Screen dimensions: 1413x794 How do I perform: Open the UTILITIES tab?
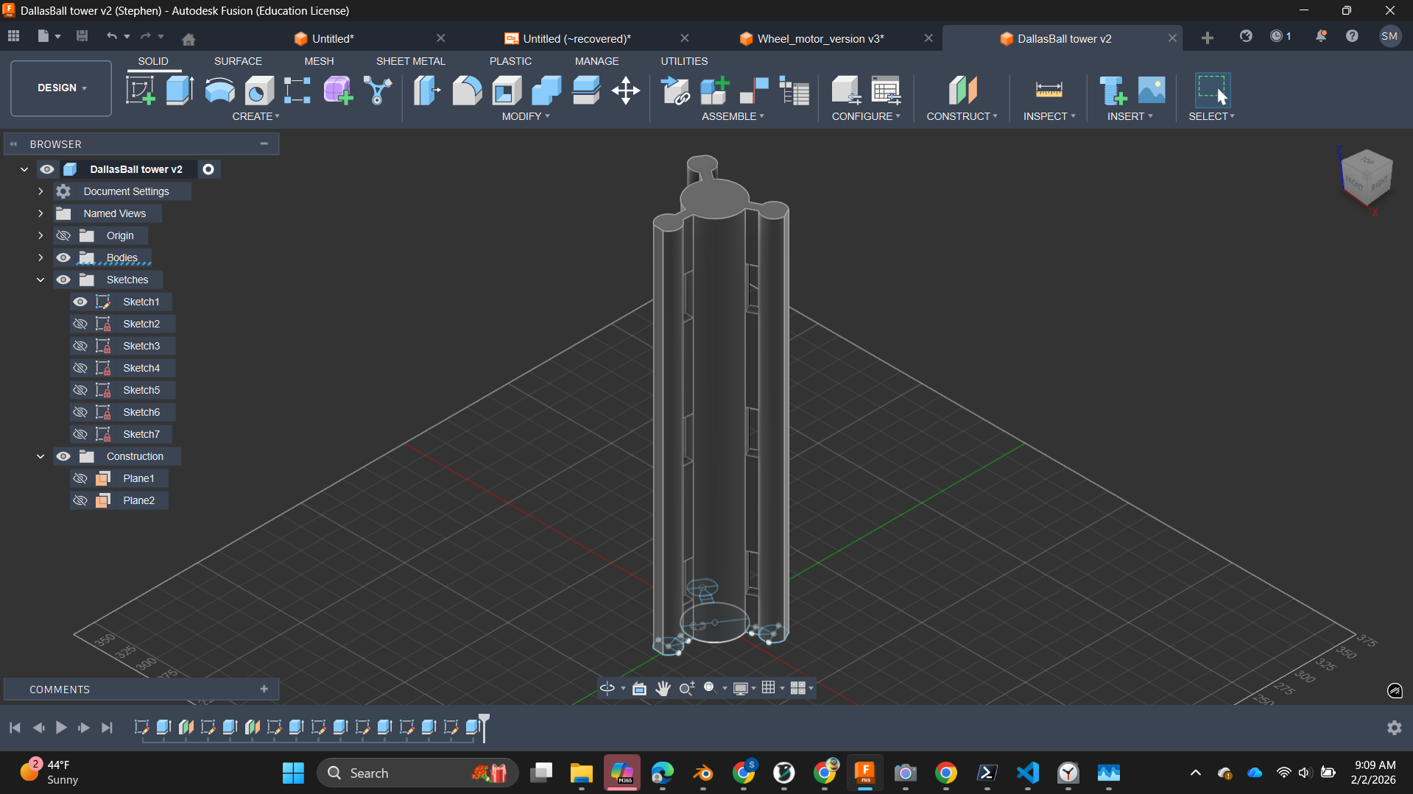tap(684, 61)
